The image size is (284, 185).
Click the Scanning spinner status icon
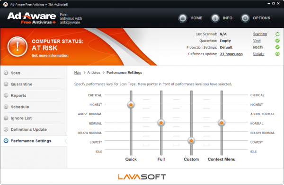point(277,34)
